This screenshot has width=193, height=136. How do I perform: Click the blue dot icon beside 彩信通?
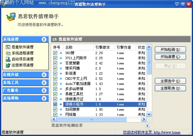pos(61,73)
